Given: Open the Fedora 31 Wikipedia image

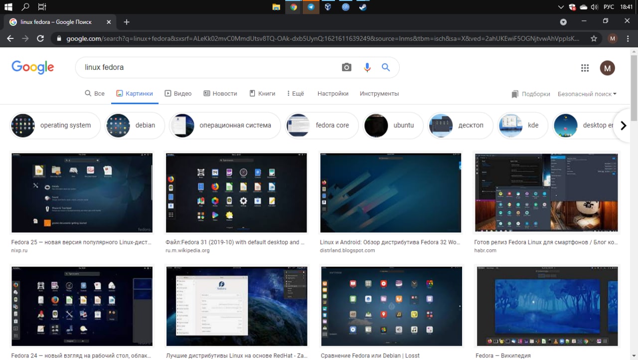Looking at the screenshot, I should point(236,193).
